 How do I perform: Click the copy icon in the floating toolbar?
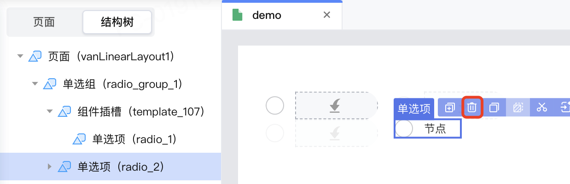[x=494, y=108]
